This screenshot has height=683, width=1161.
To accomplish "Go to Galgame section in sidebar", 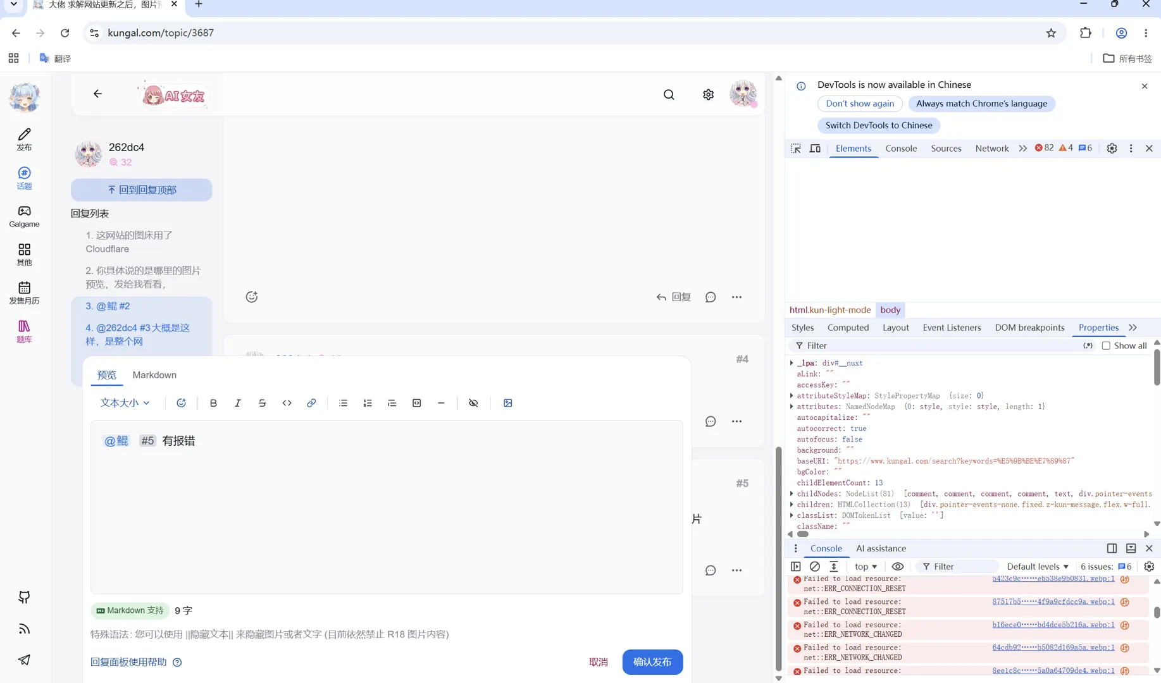I will tap(24, 216).
